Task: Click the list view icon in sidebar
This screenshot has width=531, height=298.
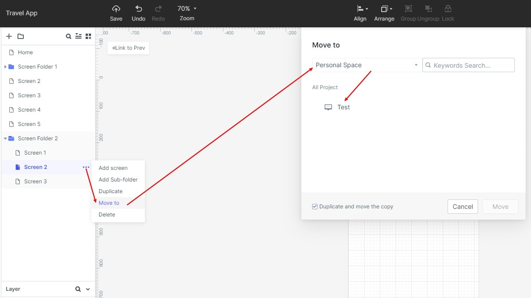Action: (78, 36)
